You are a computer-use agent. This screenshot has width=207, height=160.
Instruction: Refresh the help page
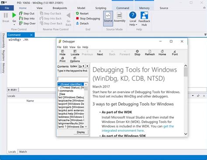(x=150, y=53)
